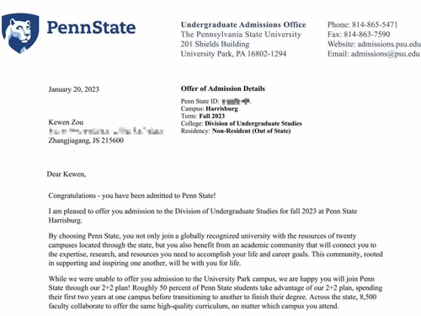Screen dimensions: 421x316
Task: Click the Campus value Harrisburg
Action: [x=221, y=109]
